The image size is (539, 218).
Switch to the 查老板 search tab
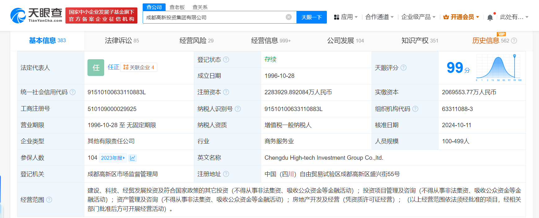coord(177,7)
